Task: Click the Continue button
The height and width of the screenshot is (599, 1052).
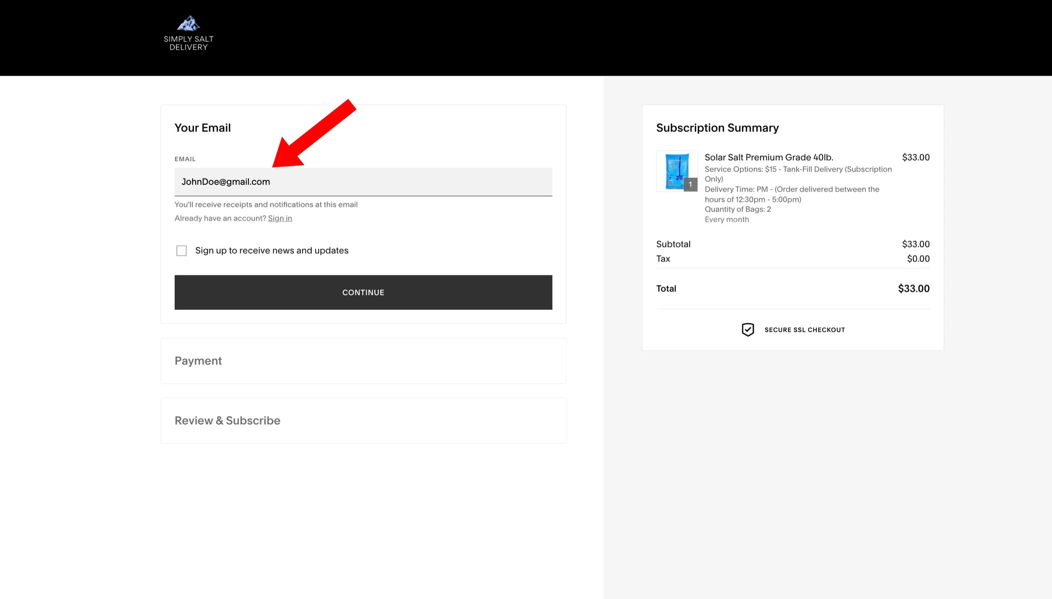Action: click(x=363, y=292)
